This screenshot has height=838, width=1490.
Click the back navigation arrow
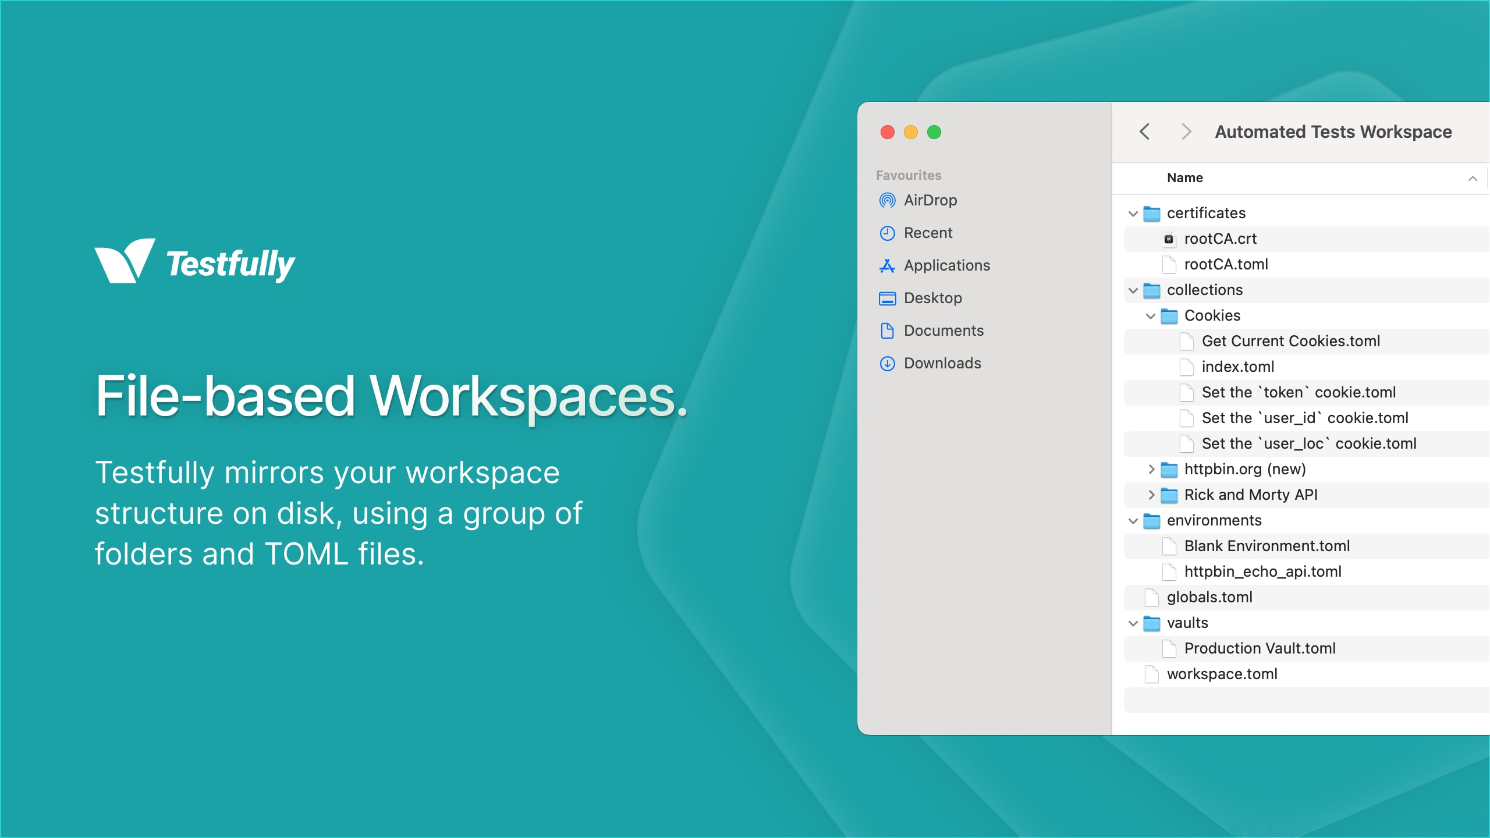pyautogui.click(x=1145, y=132)
